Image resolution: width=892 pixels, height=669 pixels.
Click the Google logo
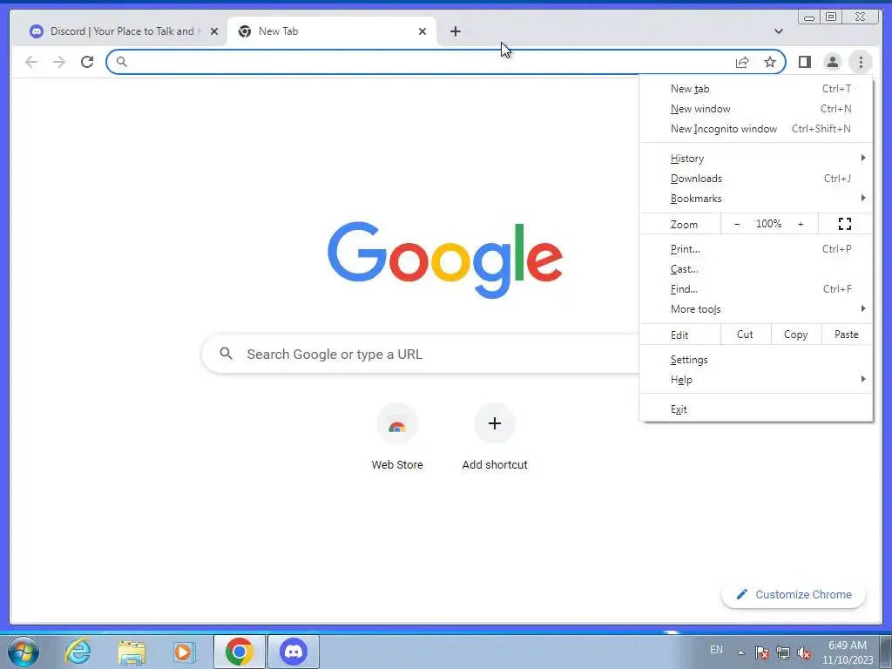point(445,260)
